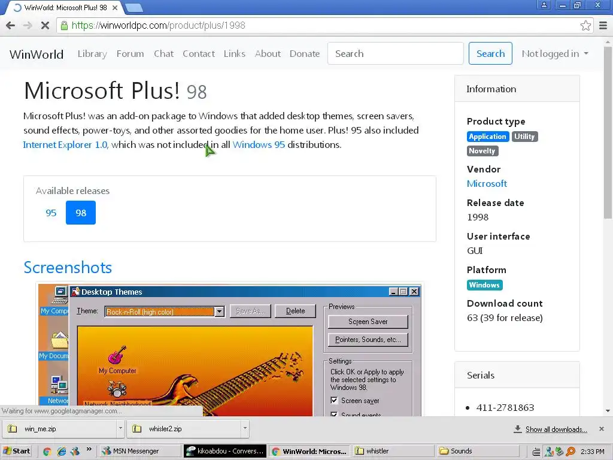The height and width of the screenshot is (460, 613).
Task: Click the Application product type badge
Action: tap(487, 137)
